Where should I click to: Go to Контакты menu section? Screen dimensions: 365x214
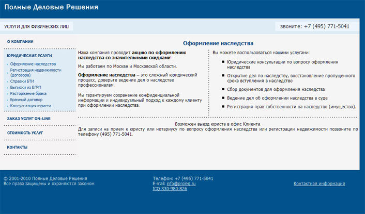pos(17,147)
